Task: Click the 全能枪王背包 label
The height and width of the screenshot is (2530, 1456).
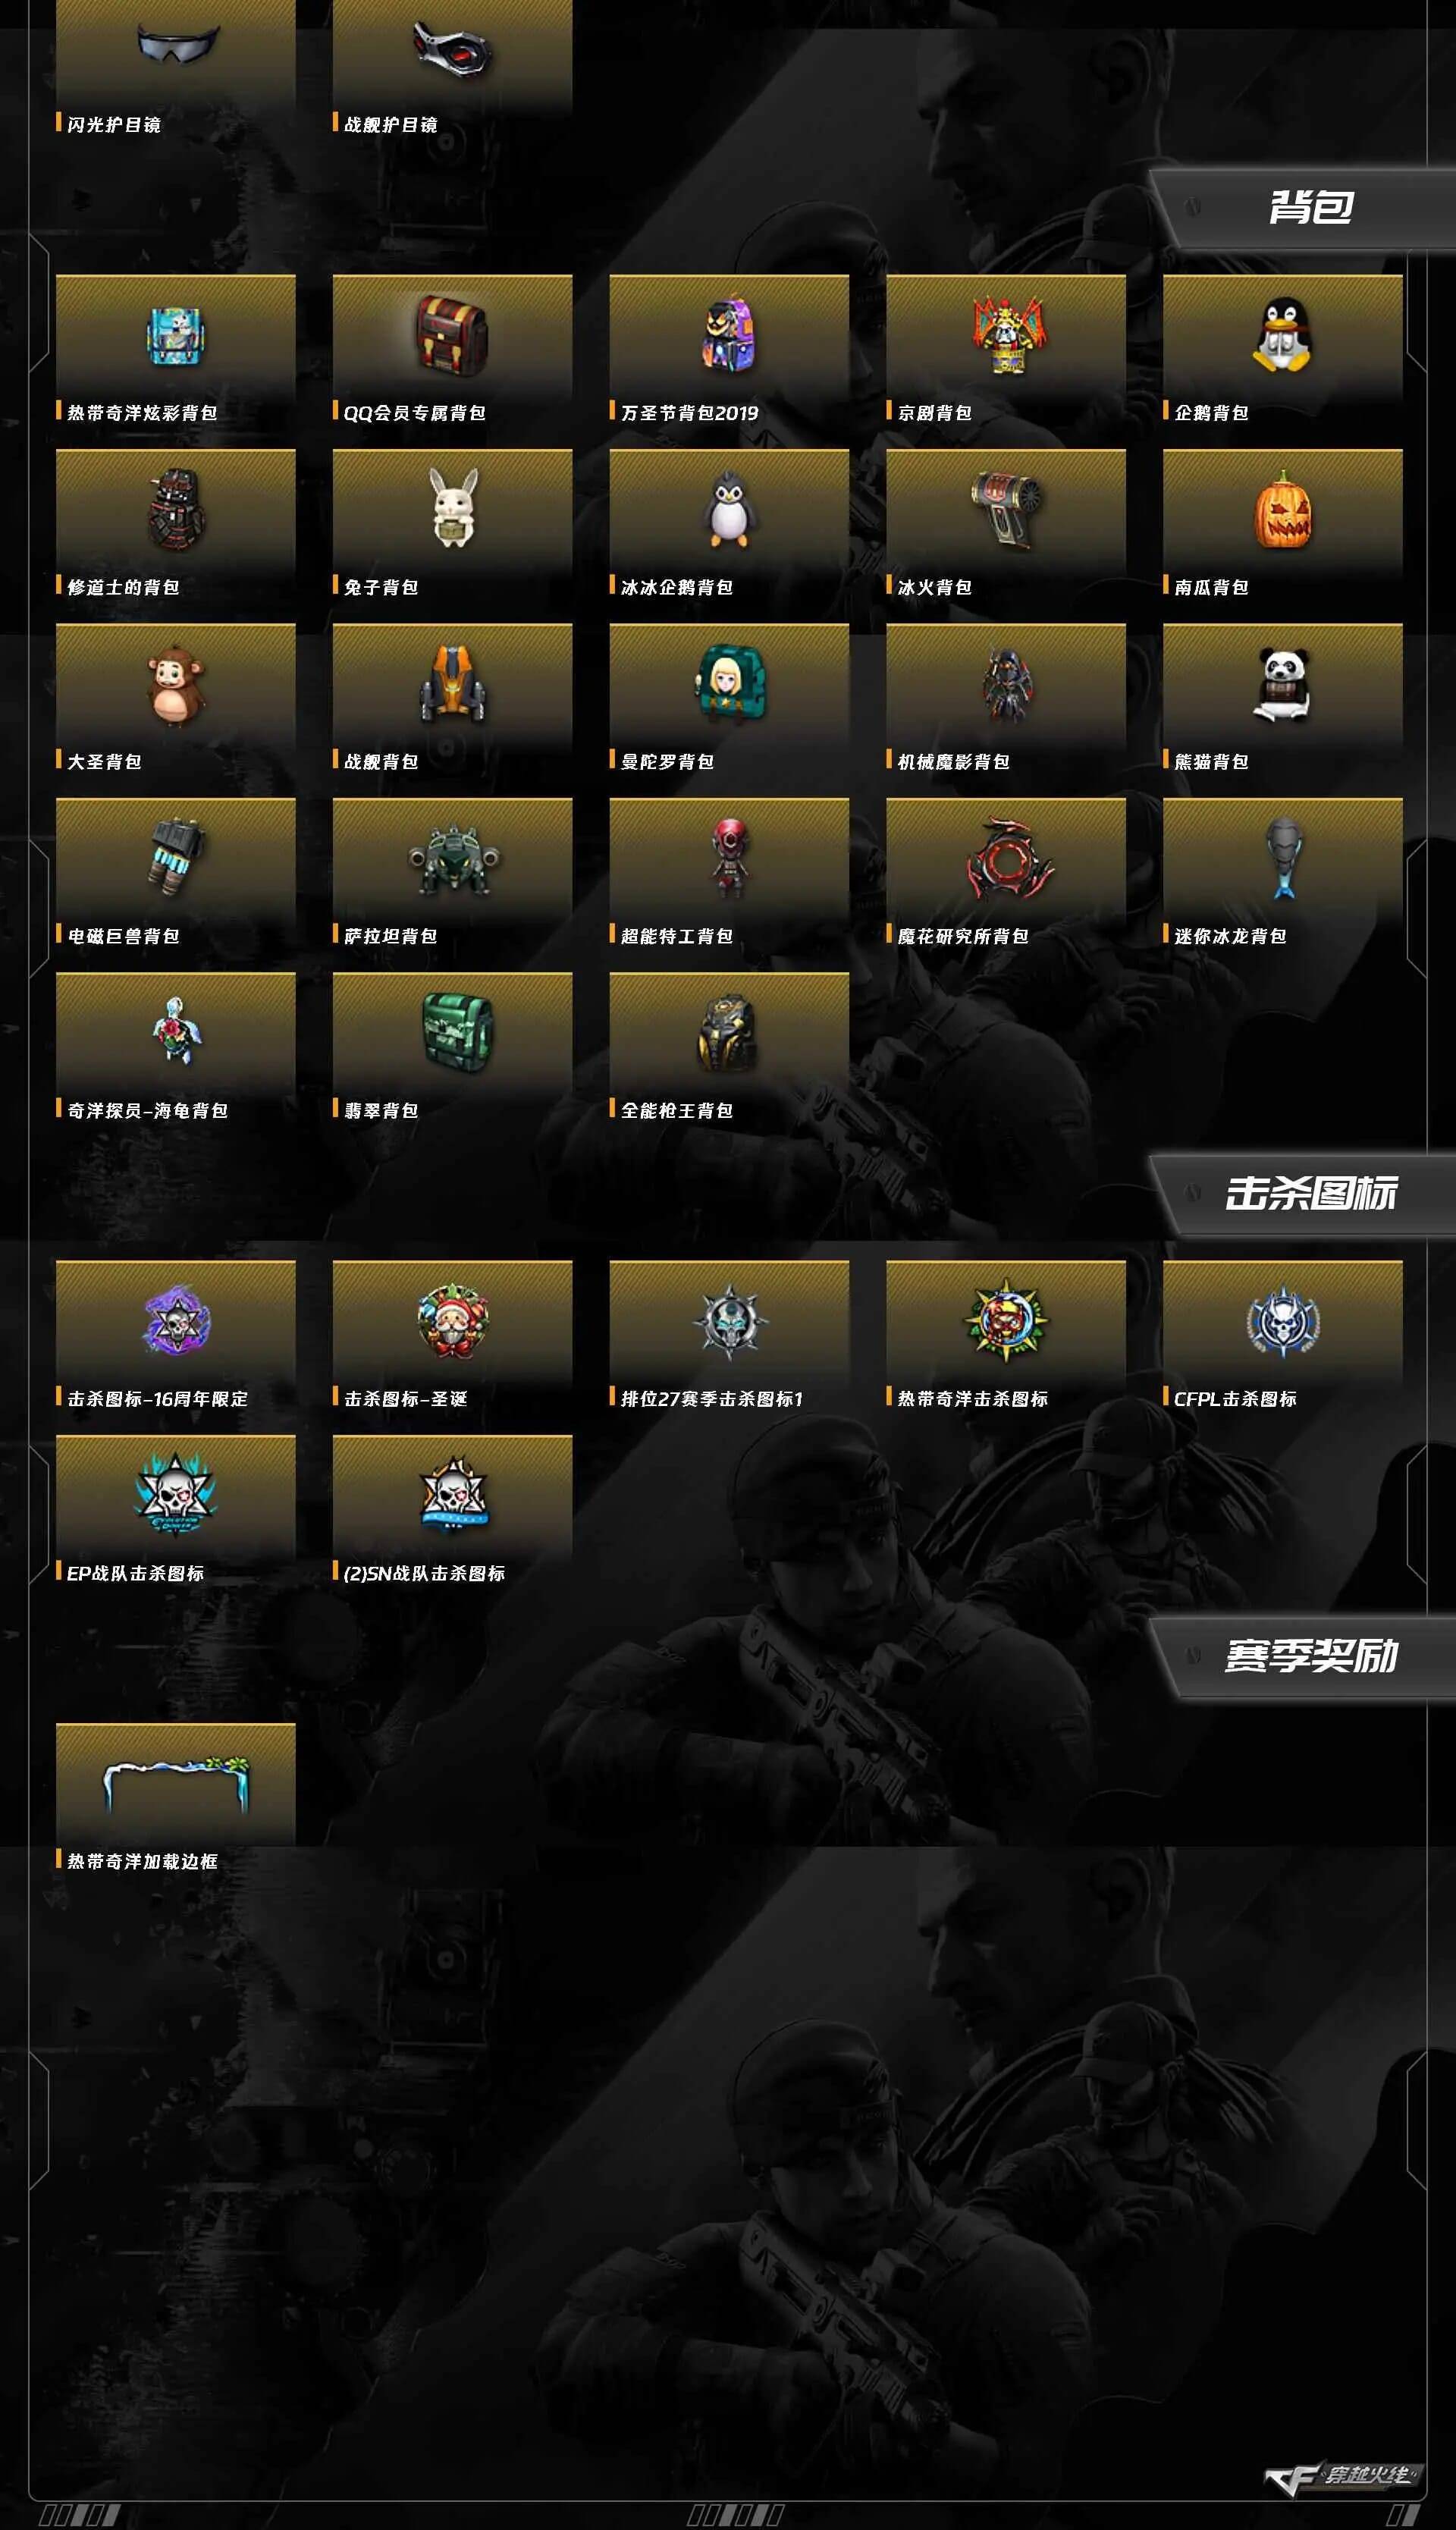Action: 677,1111
